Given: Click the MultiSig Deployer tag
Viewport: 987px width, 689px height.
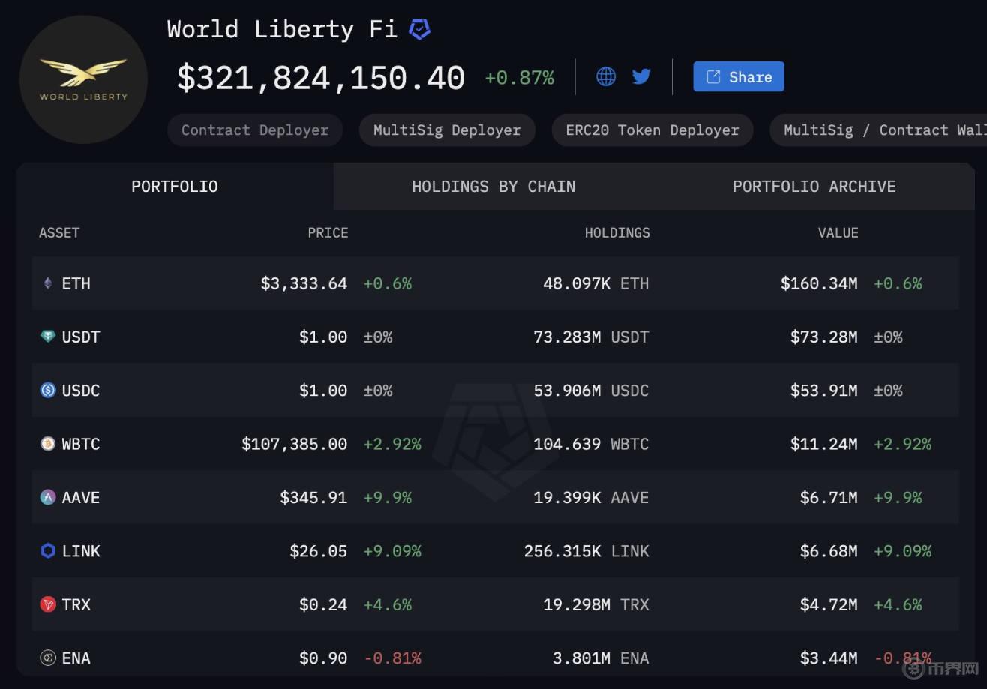Looking at the screenshot, I should coord(447,130).
